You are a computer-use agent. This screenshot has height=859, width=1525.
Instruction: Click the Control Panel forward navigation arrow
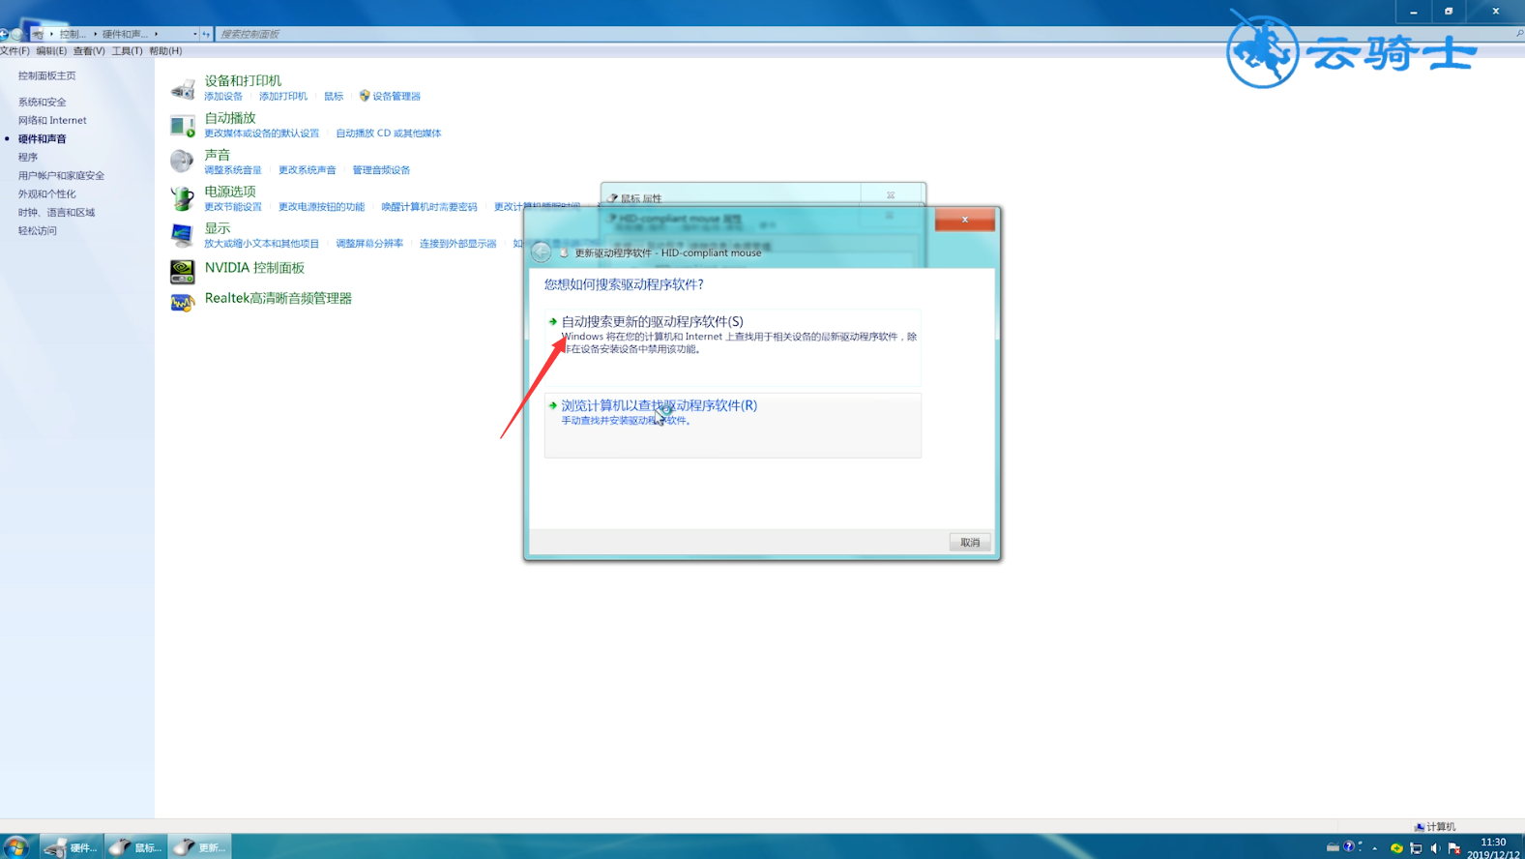[x=17, y=34]
